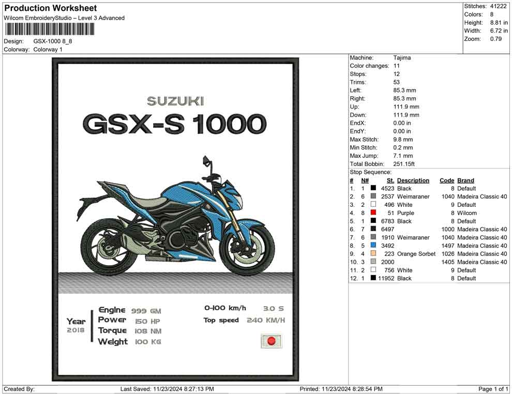
Task: Click the St. column header
Action: 390,180
